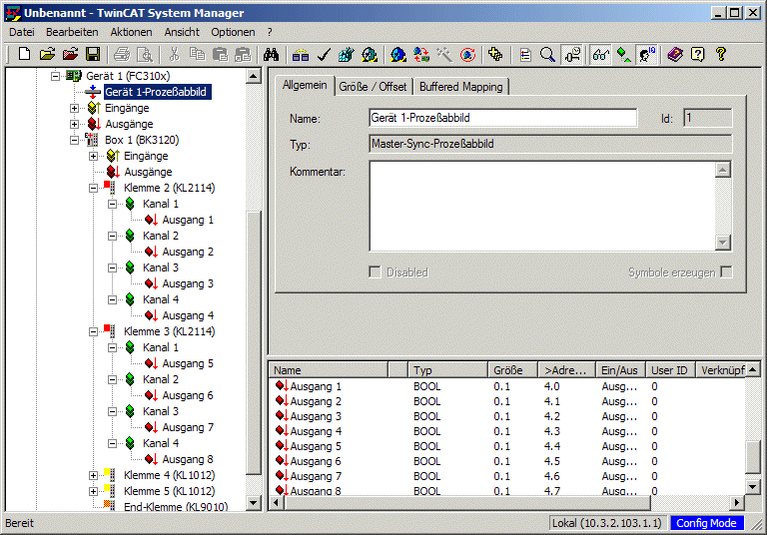The height and width of the screenshot is (535, 767).
Task: Expand the Klemme 5 (KL1012) node
Action: click(x=94, y=491)
